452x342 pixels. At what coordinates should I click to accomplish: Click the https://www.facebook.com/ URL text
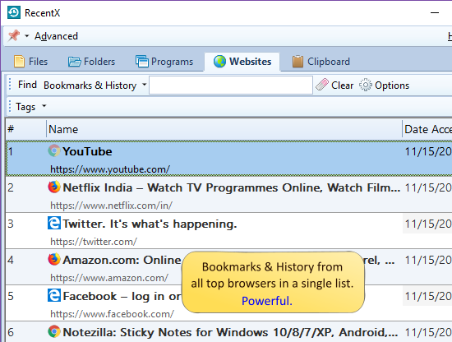point(112,314)
